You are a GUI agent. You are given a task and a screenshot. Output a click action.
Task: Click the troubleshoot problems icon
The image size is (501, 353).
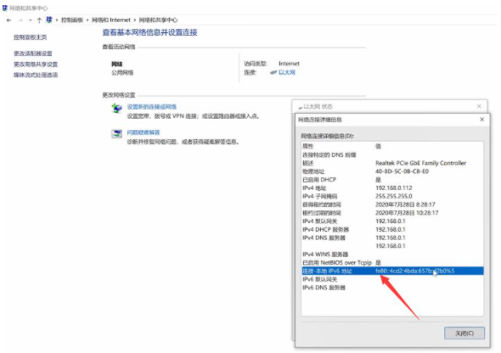point(116,134)
